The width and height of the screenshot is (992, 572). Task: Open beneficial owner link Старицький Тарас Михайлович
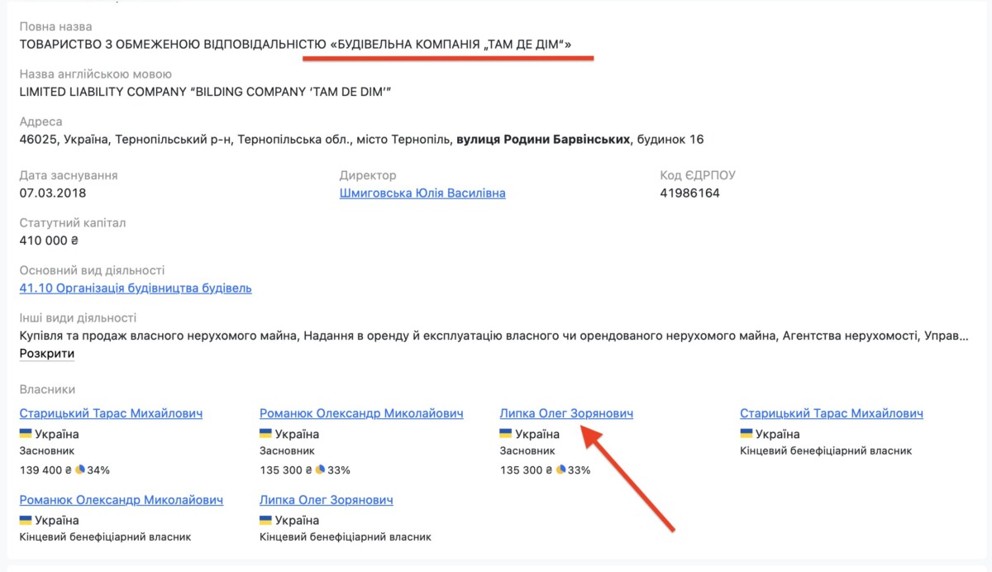[x=832, y=413]
